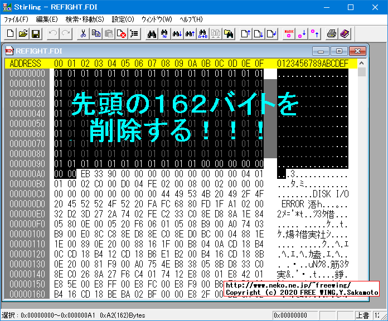Click the 'ERROR' ASCII text in row 000000D0

[x=293, y=204]
